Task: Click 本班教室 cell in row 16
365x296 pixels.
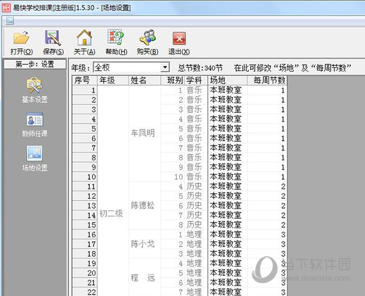Action: tap(227, 234)
